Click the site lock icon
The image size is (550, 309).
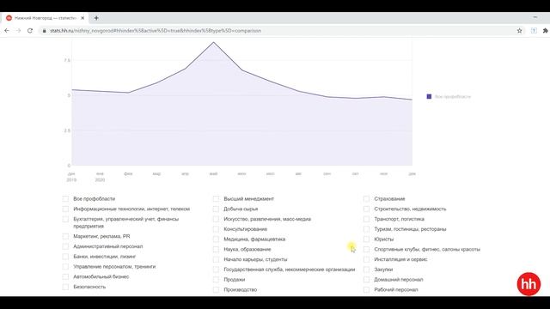(44, 31)
